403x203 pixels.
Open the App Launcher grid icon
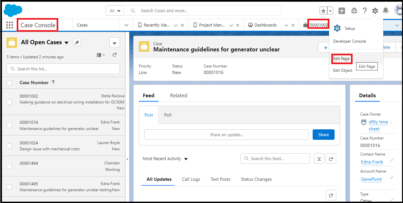click(x=9, y=25)
